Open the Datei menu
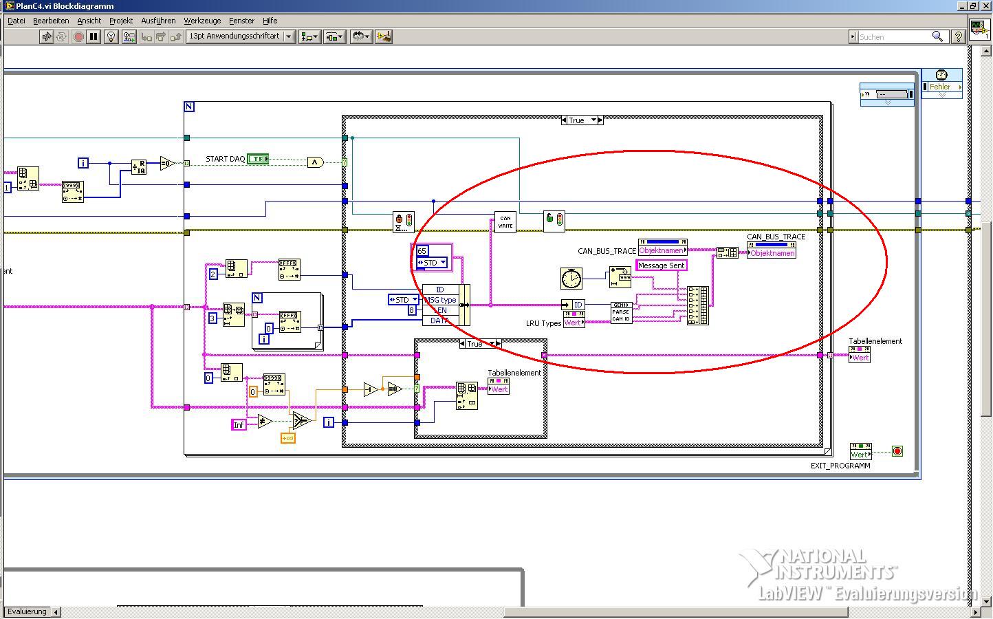 [x=17, y=21]
